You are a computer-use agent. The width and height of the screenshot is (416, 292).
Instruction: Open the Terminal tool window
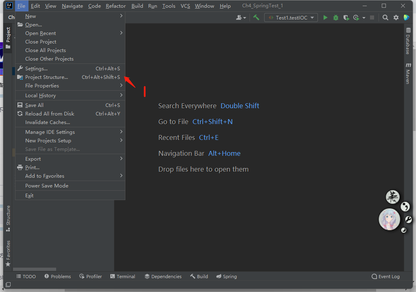coord(123,276)
